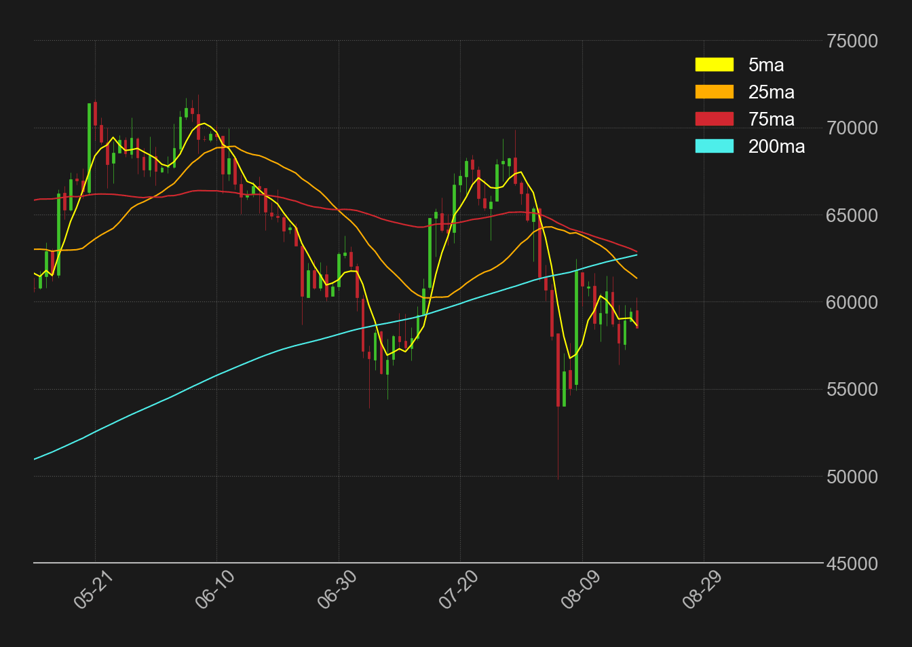The image size is (912, 647).
Task: Click the cyan 200ma legend swatch
Action: (714, 146)
